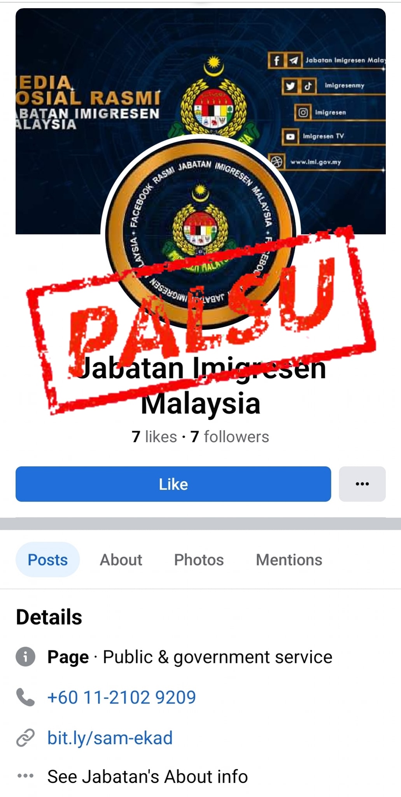This screenshot has width=401, height=797.
Task: Expand See Jabatan's About info
Action: pyautogui.click(x=147, y=776)
